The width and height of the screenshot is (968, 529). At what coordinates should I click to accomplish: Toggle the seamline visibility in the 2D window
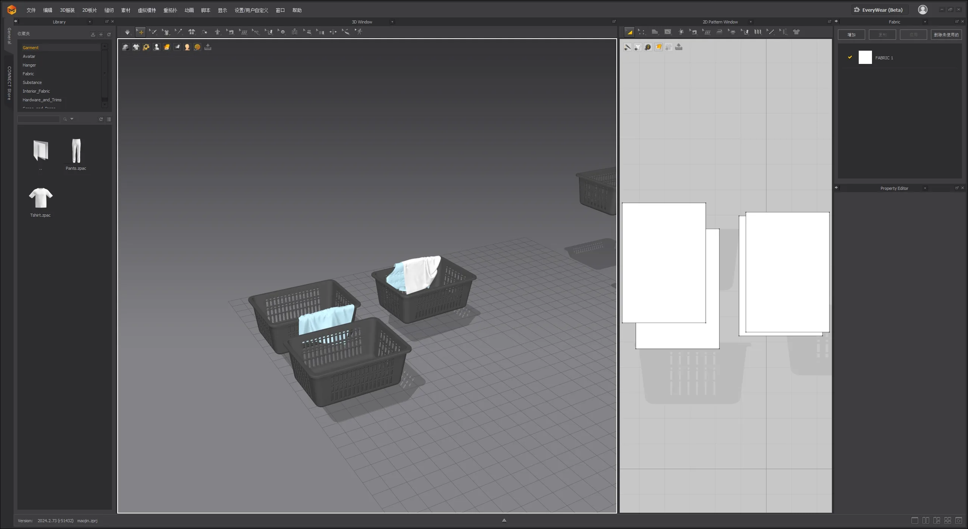(628, 47)
